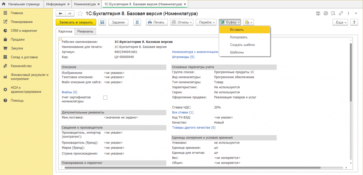Save the item with floppy disk icon
Viewport: 363px width, 175px height.
pos(102,22)
